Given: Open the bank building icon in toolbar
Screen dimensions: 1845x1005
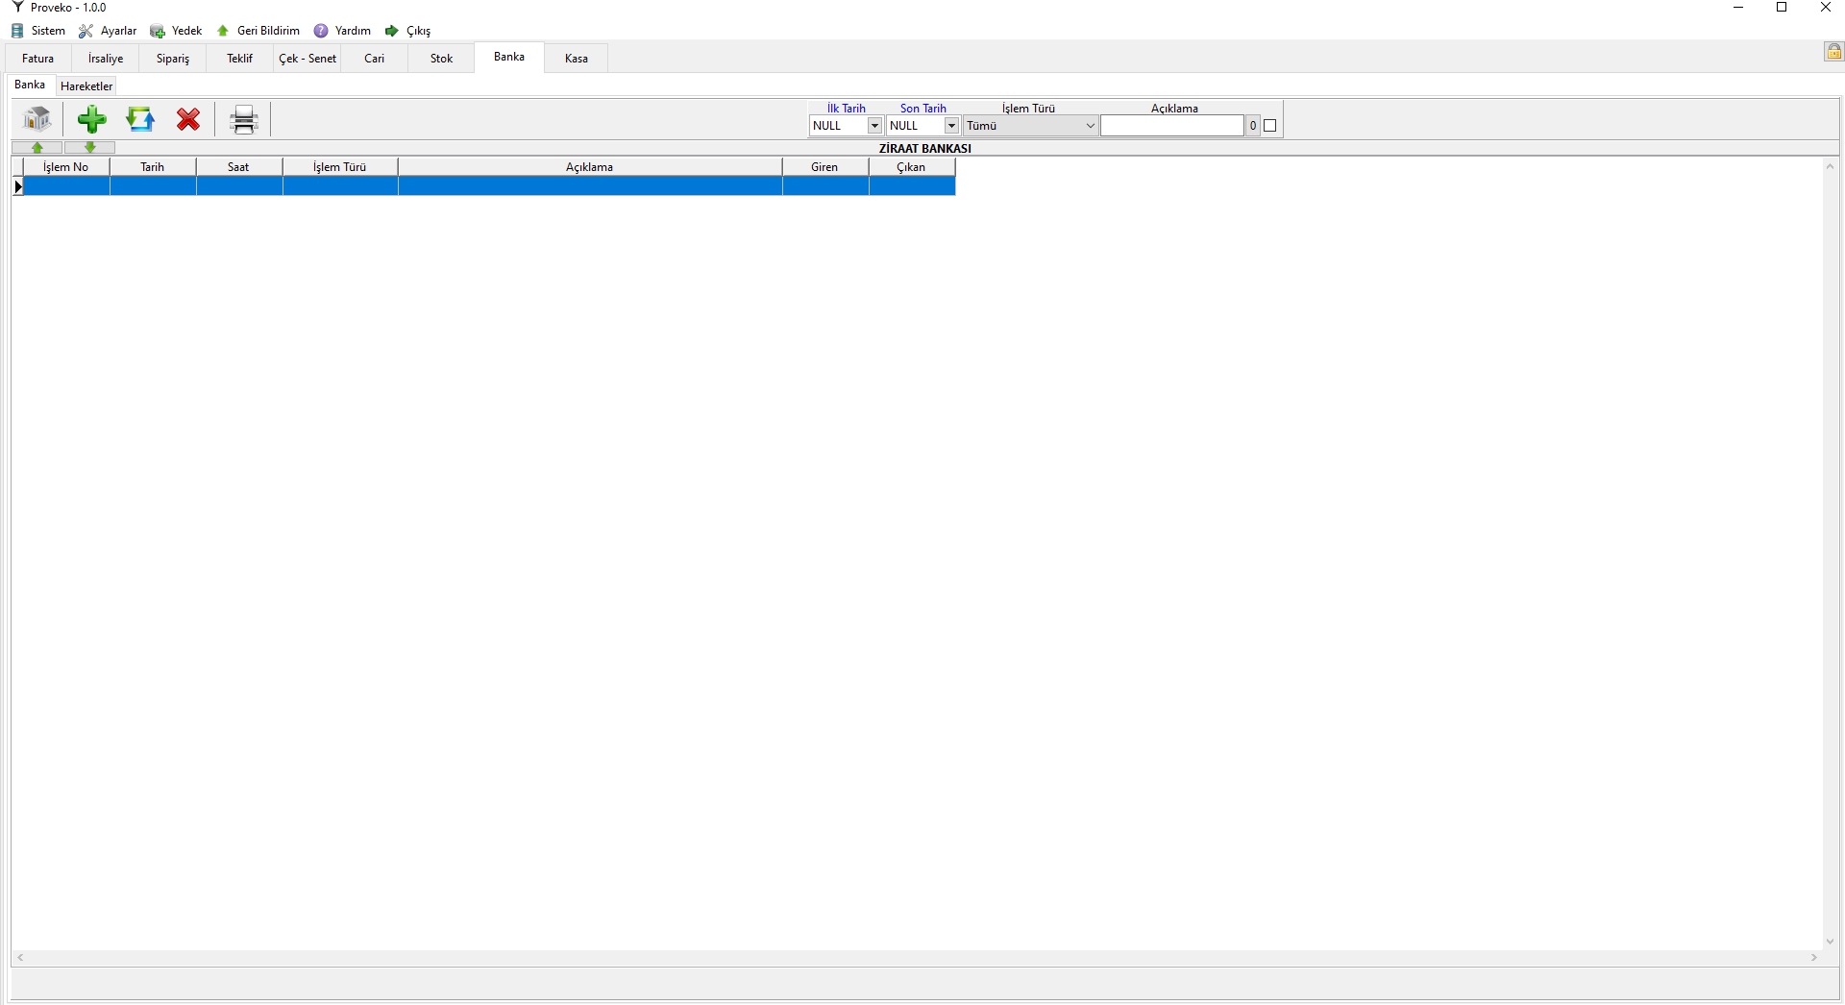Looking at the screenshot, I should (37, 119).
